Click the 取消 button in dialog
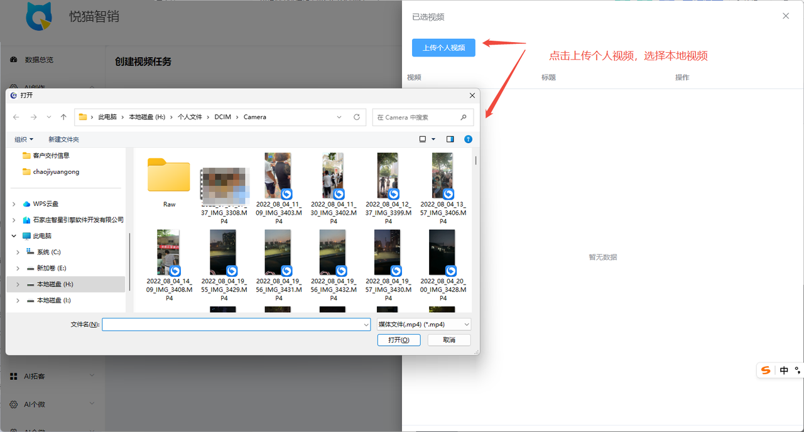This screenshot has height=432, width=804. [x=449, y=340]
